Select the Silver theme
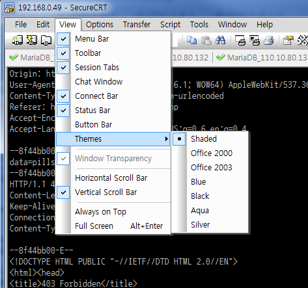308x288 pixels. (210, 225)
